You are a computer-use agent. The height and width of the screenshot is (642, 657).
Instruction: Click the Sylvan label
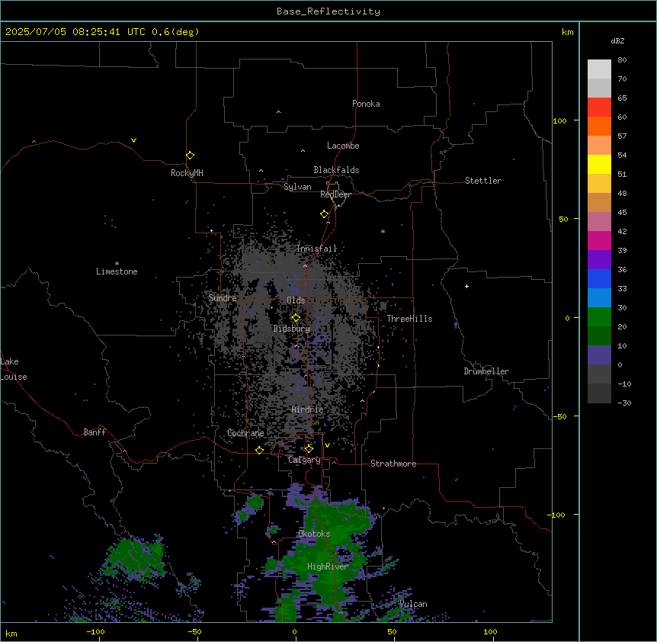click(x=297, y=187)
